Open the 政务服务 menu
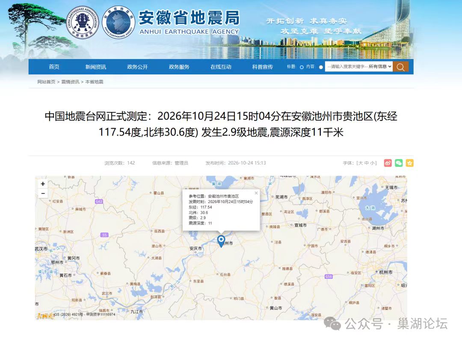This screenshot has width=462, height=342. point(179,67)
